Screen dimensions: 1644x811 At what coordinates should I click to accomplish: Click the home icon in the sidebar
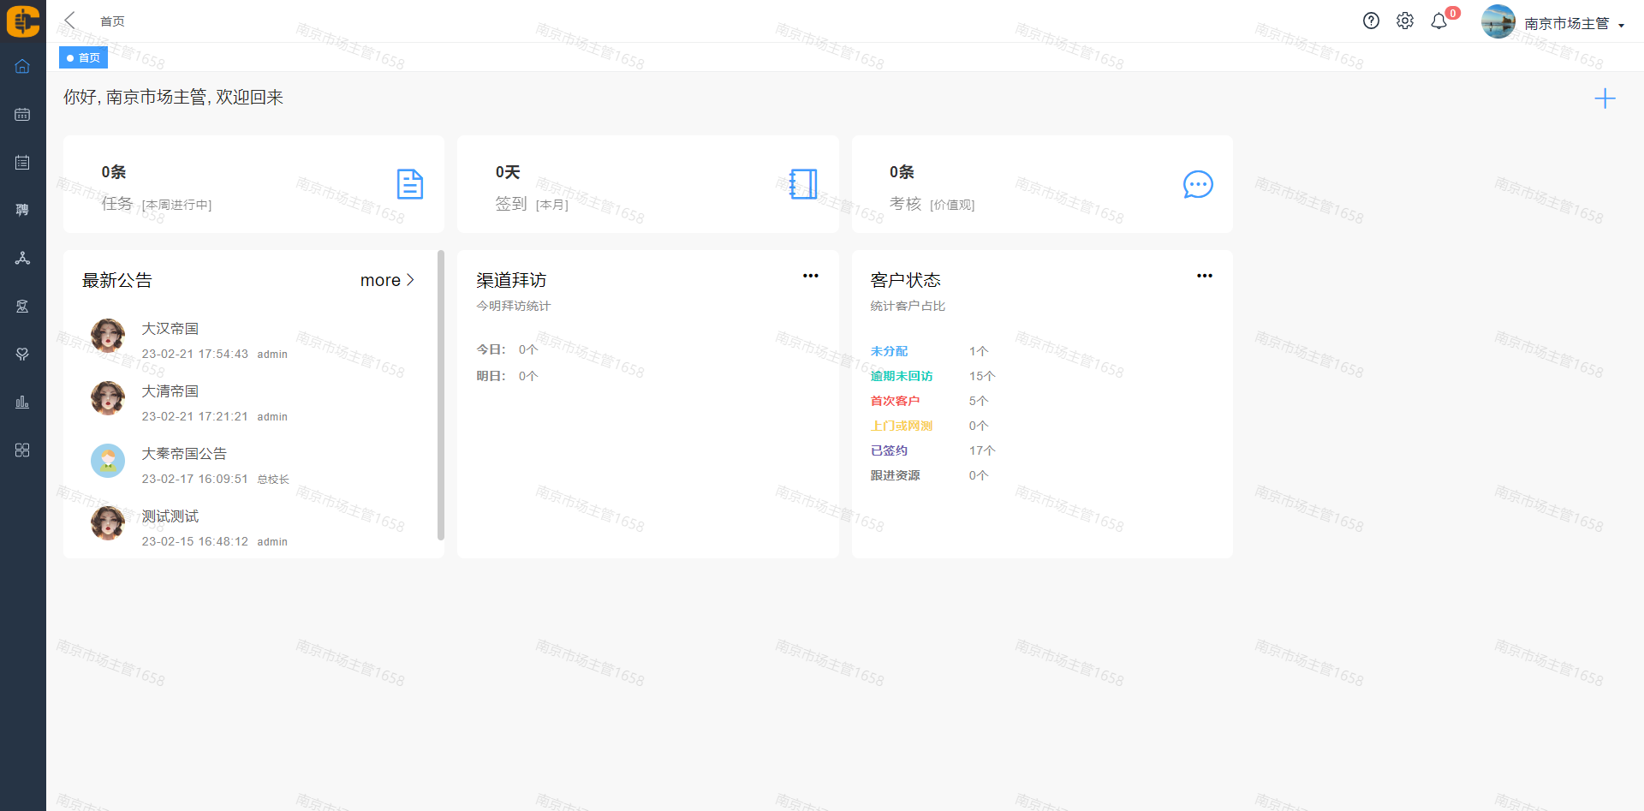pos(22,67)
